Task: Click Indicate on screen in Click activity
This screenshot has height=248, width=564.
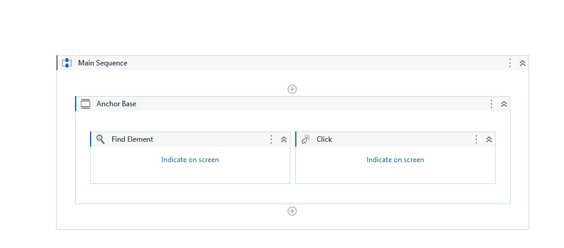Action: [x=395, y=160]
